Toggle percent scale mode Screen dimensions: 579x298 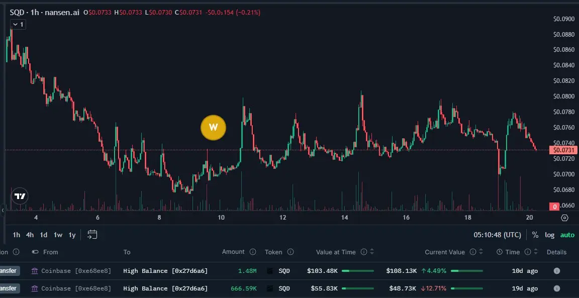pos(535,235)
